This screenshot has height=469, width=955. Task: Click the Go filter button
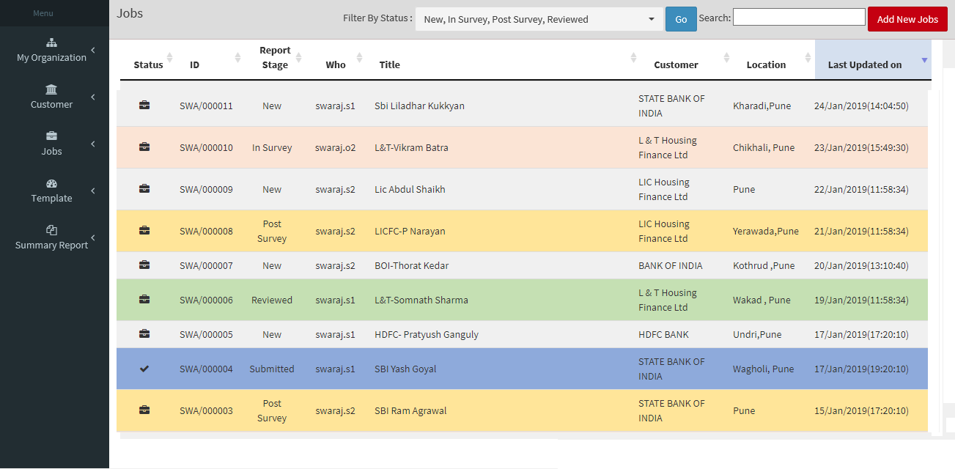click(x=681, y=19)
